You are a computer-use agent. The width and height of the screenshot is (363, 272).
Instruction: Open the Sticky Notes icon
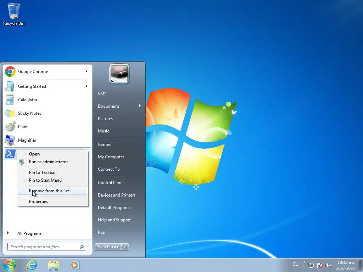[10, 113]
